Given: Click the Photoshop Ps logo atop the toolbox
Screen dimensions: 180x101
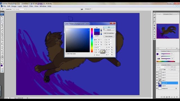Looking at the screenshot, I should pos(2,14).
